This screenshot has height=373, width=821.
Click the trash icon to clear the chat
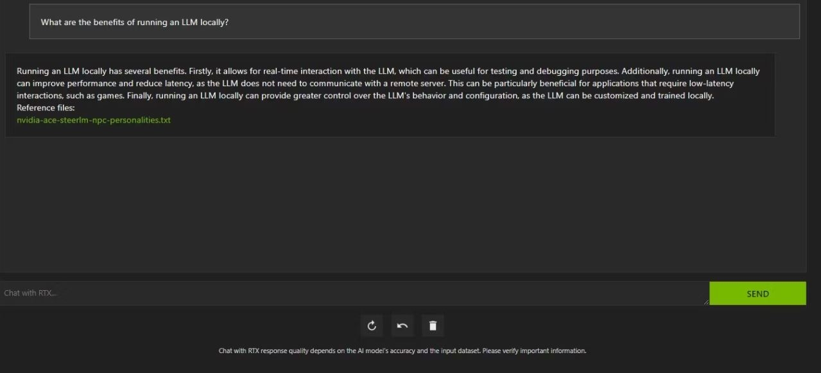point(433,325)
